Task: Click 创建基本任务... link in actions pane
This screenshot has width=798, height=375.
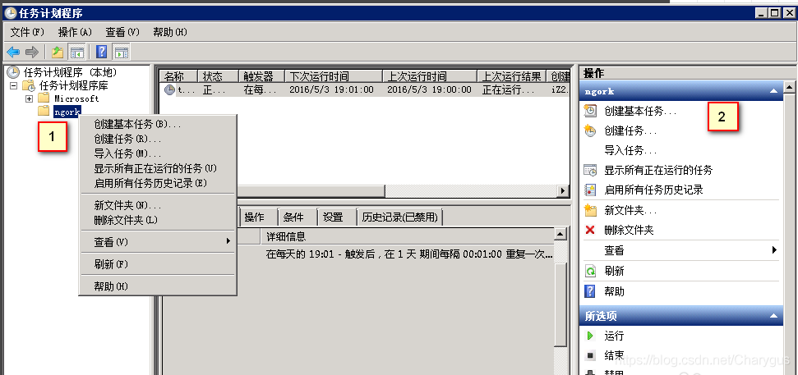Action: pyautogui.click(x=640, y=111)
